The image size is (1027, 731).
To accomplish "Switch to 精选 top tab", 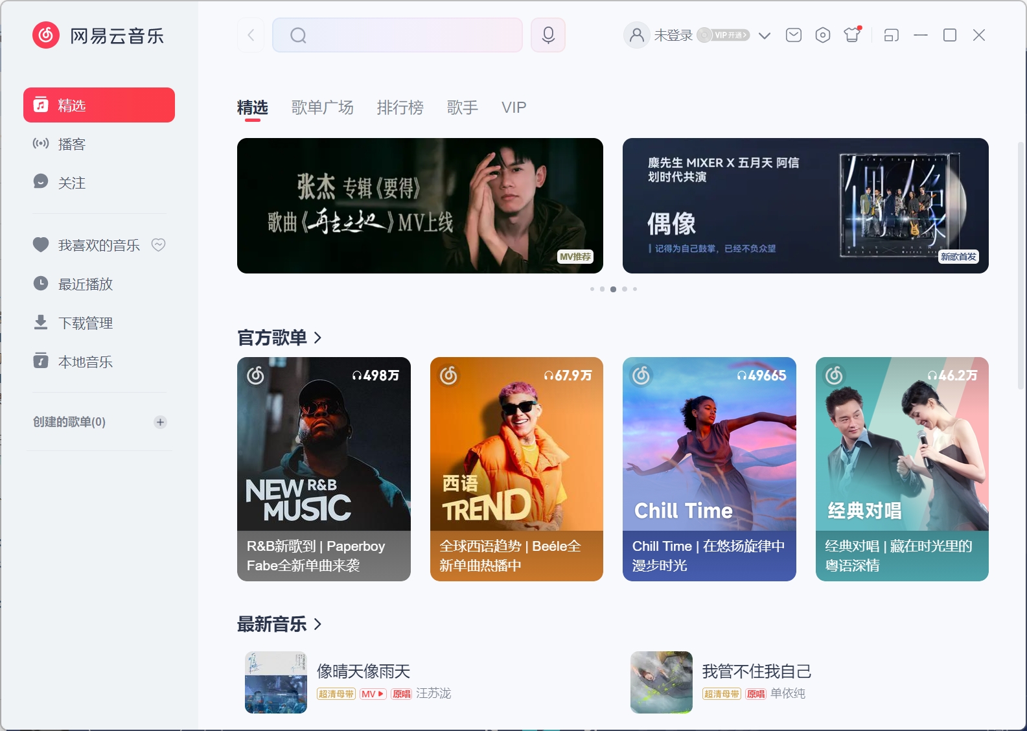I will 253,108.
